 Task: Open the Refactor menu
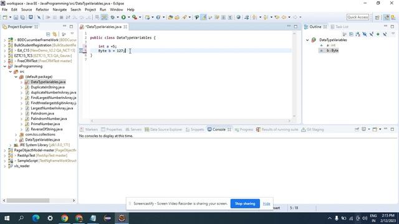(42, 10)
